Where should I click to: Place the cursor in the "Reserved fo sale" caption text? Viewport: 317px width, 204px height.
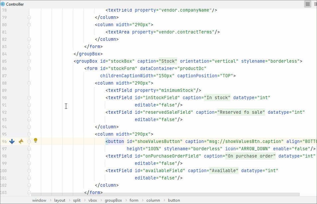[241, 112]
